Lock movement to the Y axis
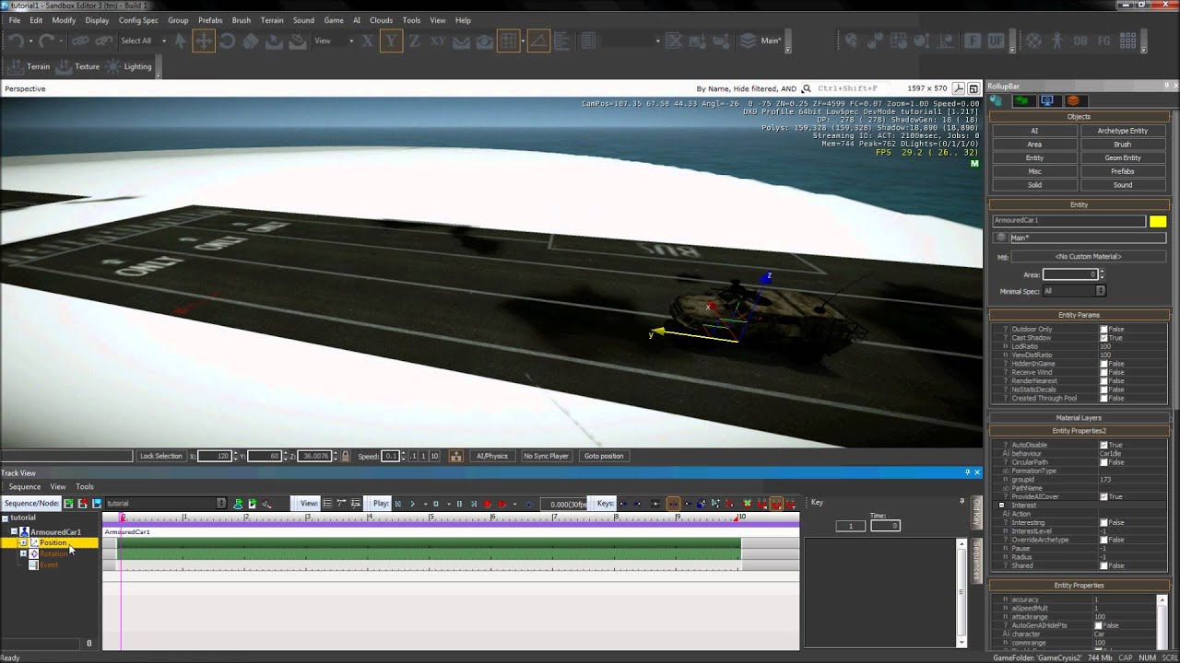Image resolution: width=1180 pixels, height=663 pixels. (x=391, y=41)
